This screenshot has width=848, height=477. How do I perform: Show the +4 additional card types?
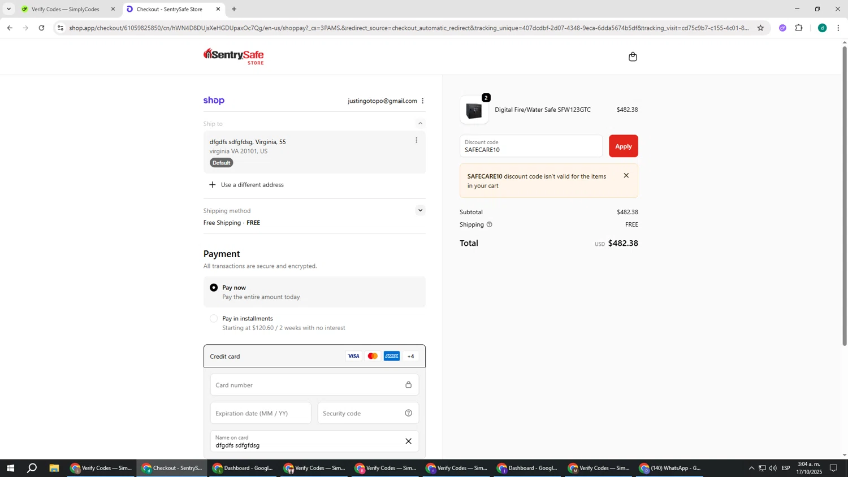[x=411, y=356]
